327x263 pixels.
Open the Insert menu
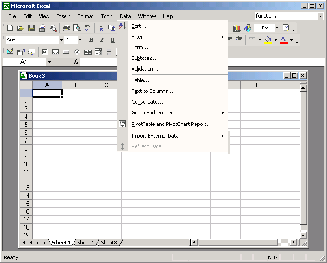coord(63,16)
